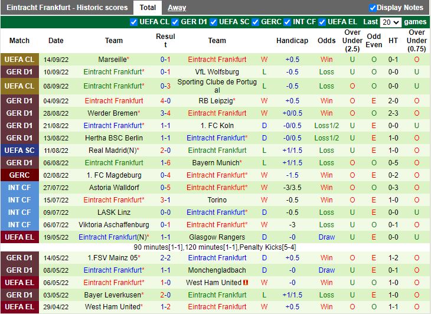Click the 1-6 result against Bayern Munich
431x314 pixels.
tap(165, 163)
